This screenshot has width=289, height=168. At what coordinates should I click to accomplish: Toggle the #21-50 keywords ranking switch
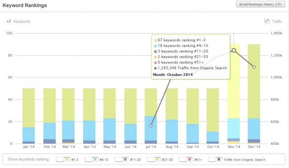click(x=154, y=159)
